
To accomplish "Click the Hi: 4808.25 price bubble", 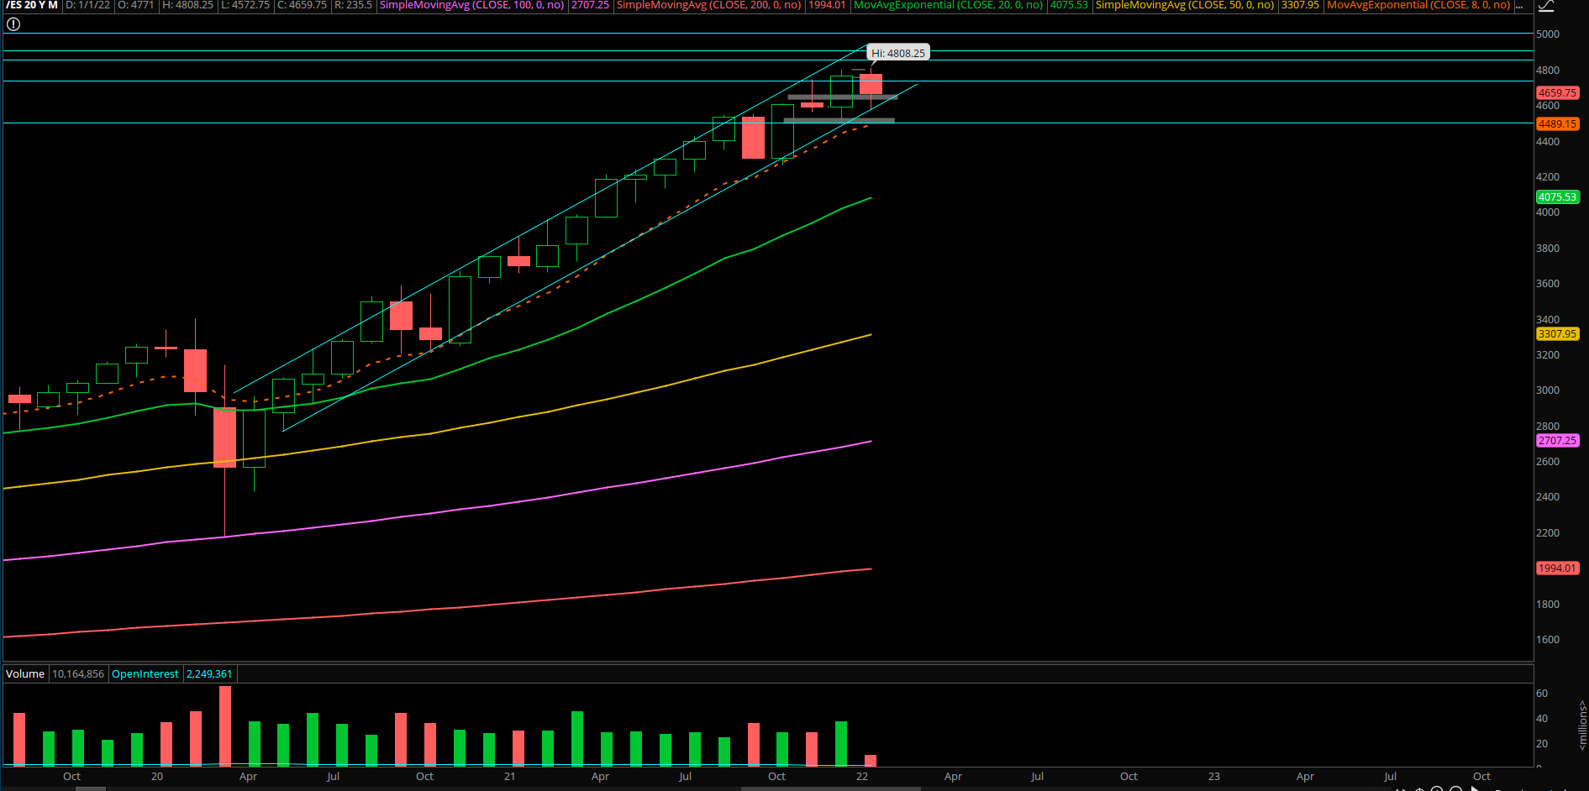I will (x=897, y=53).
